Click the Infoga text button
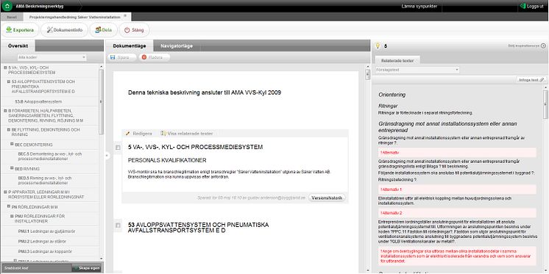The width and height of the screenshot is (549, 274). click(531, 79)
